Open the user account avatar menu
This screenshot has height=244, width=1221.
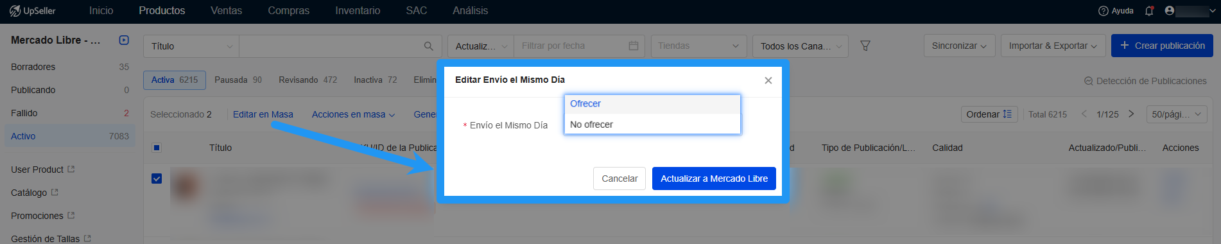tap(1170, 11)
